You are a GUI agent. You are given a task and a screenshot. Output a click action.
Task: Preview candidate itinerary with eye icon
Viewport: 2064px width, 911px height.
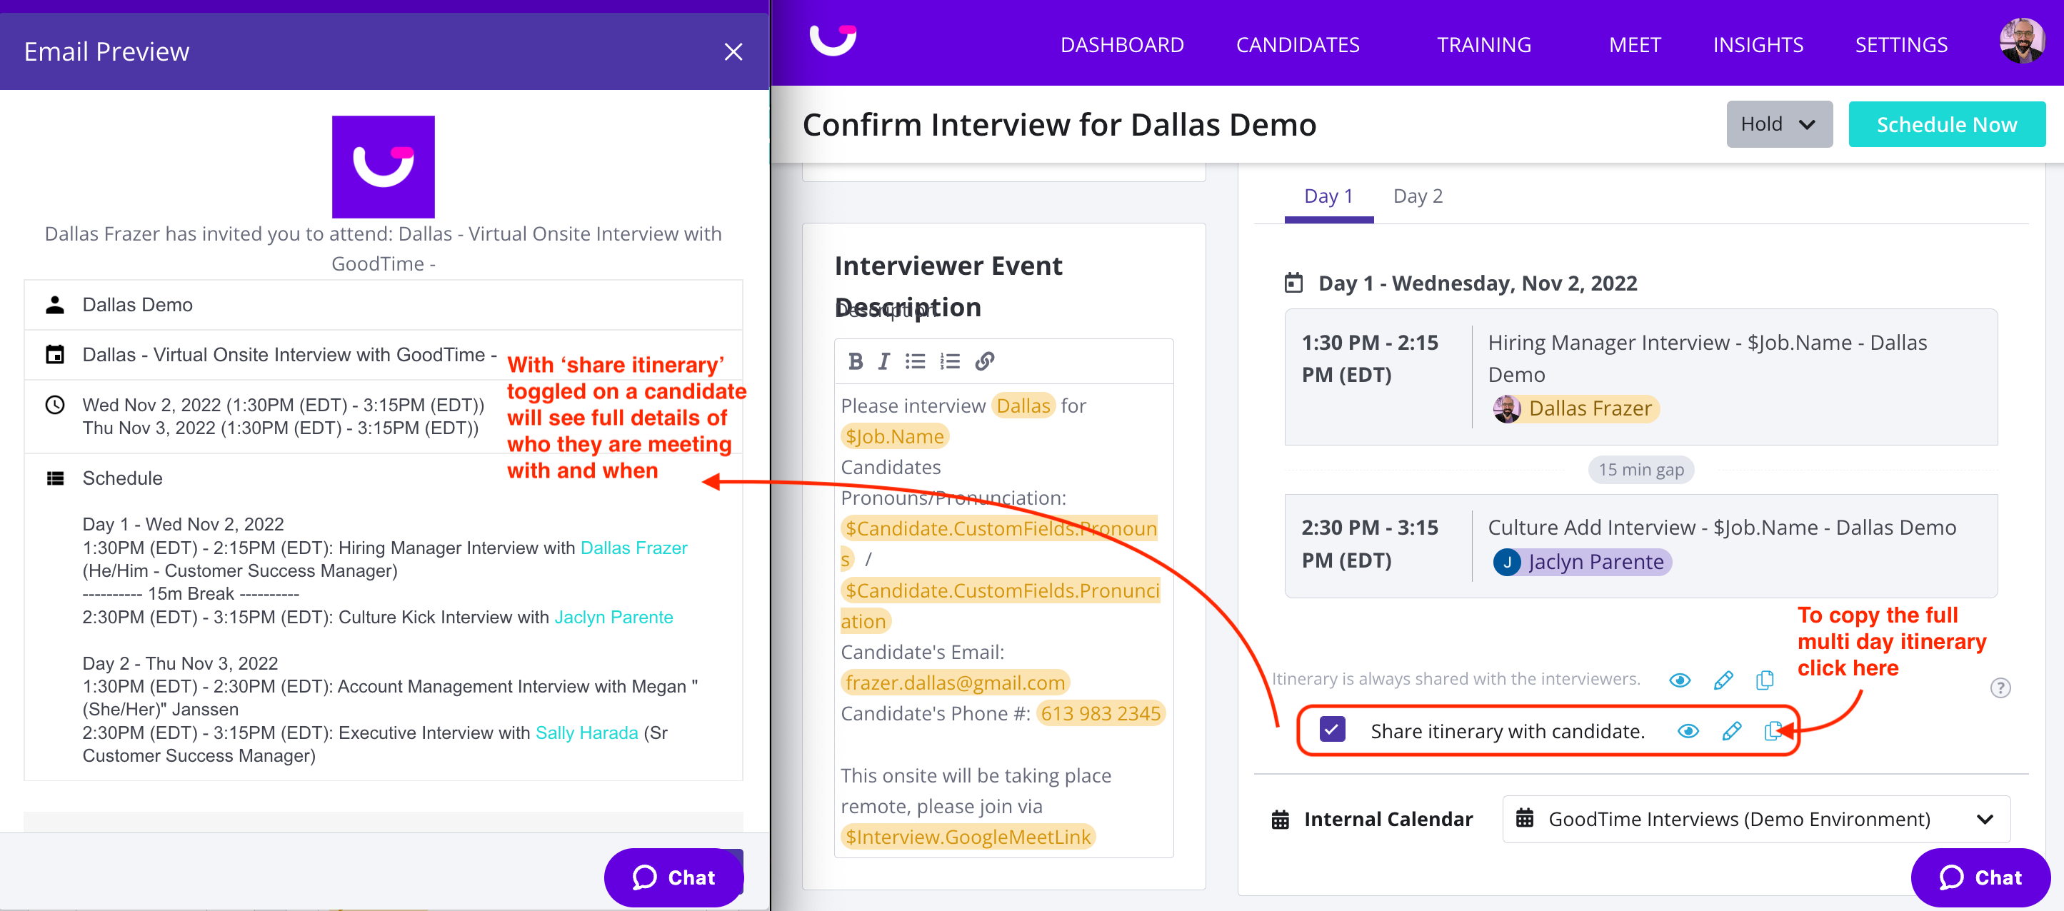(1688, 730)
